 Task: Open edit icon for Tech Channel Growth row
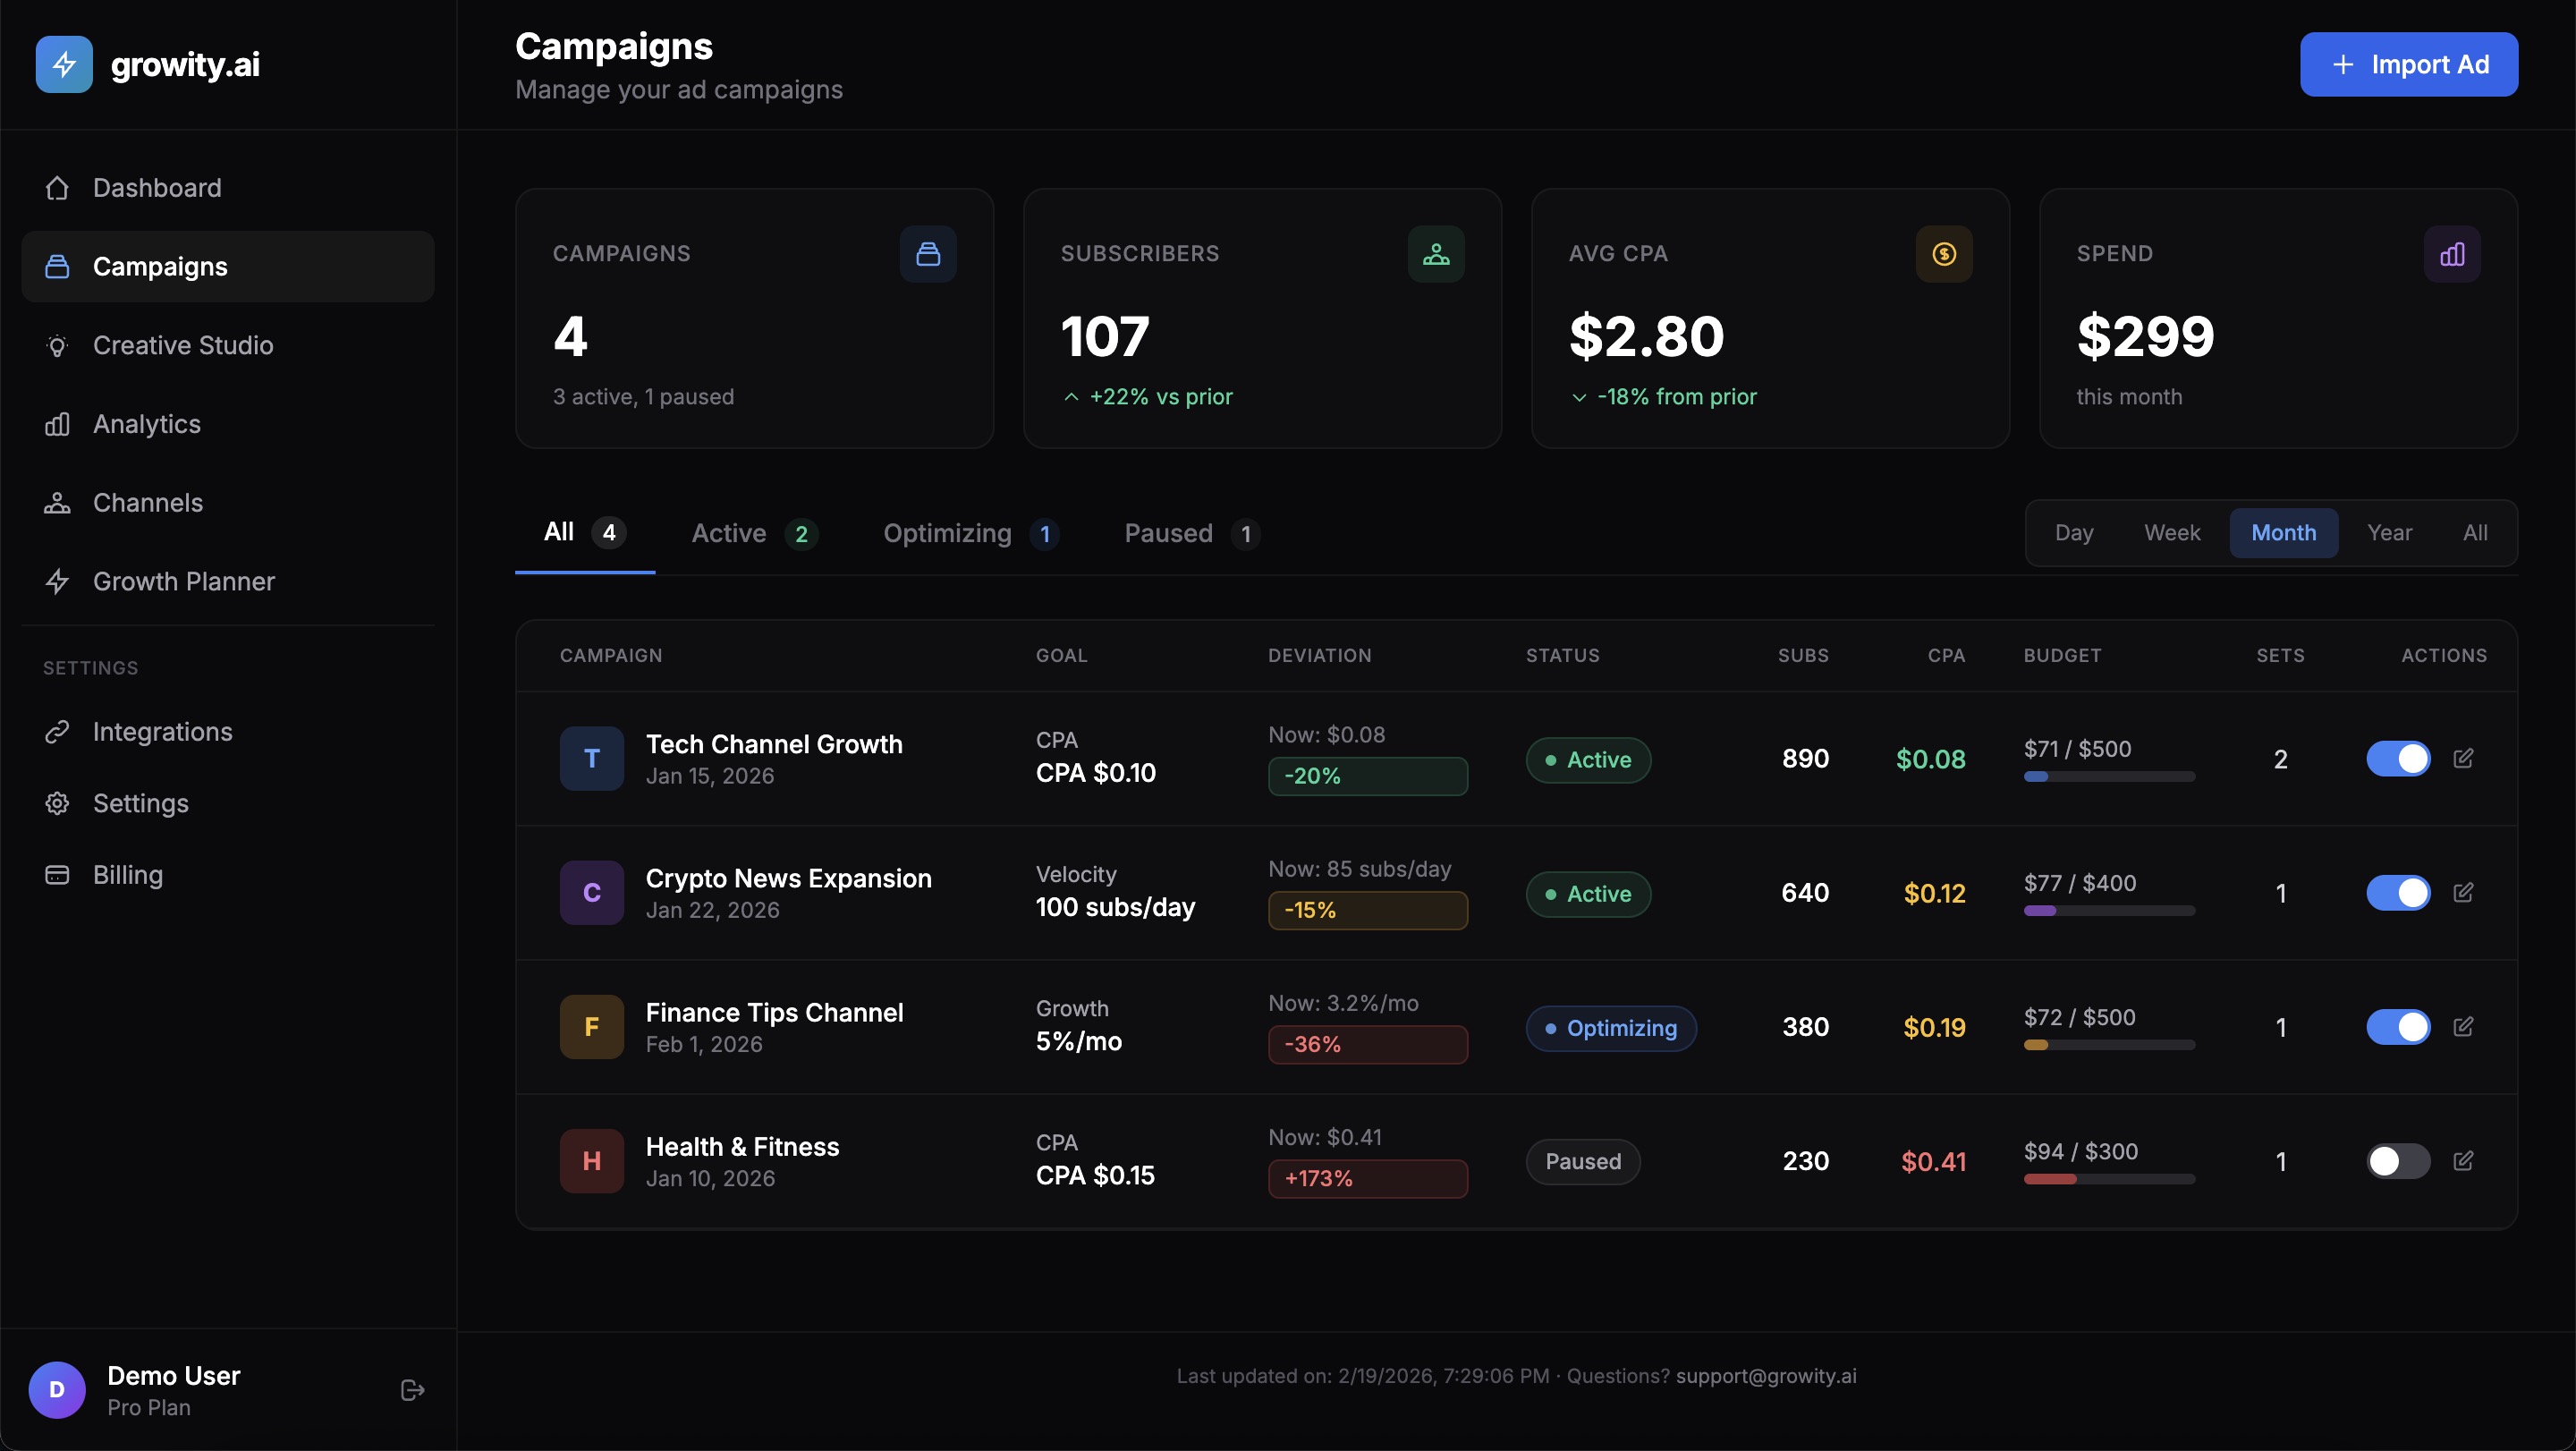click(2464, 758)
